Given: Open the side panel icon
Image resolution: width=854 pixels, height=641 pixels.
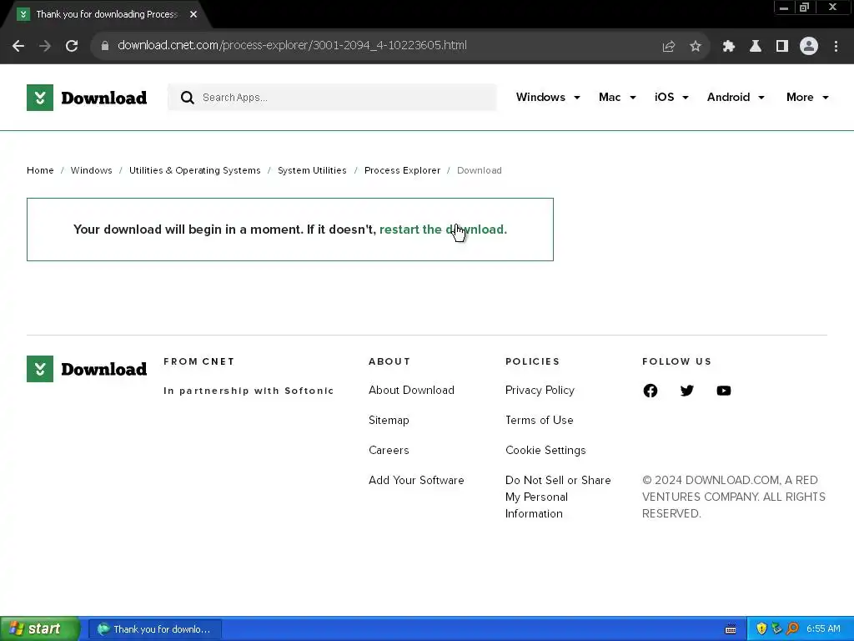Looking at the screenshot, I should pos(782,47).
